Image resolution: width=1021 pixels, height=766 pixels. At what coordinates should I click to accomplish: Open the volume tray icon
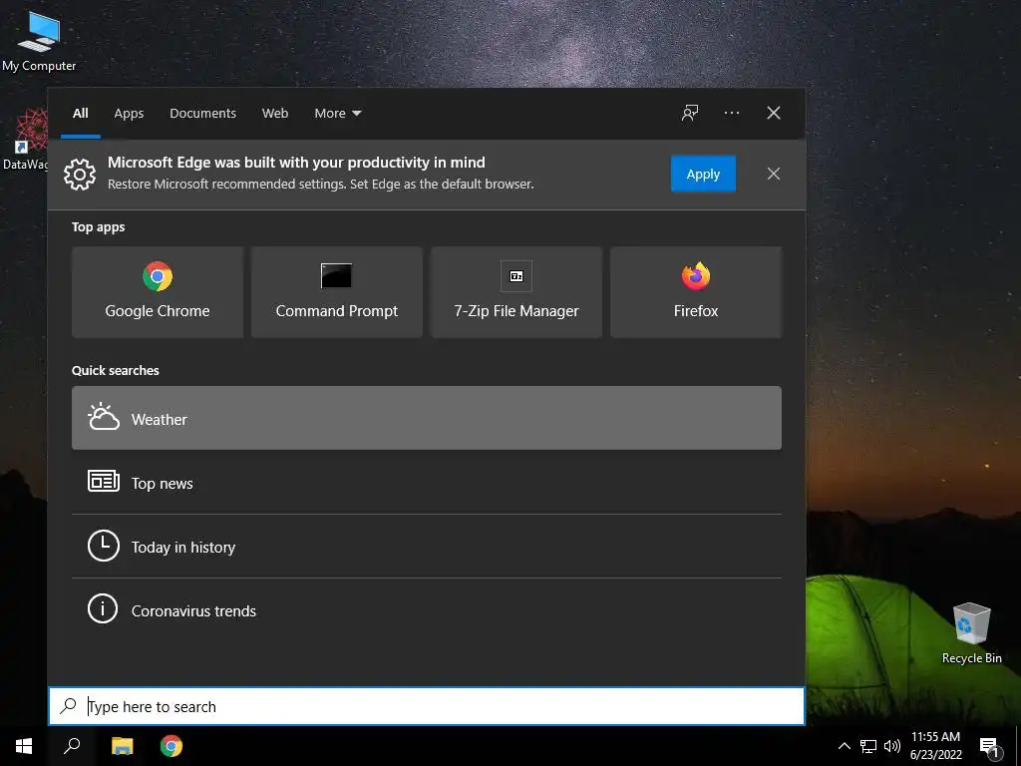[892, 746]
